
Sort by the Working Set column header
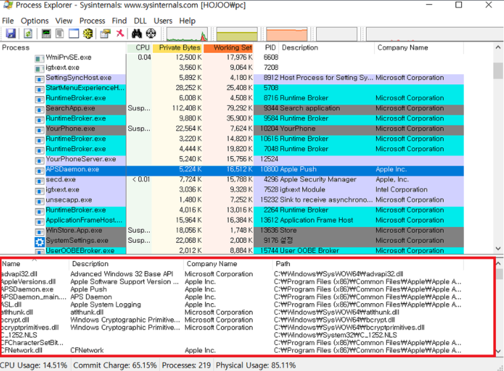click(229, 47)
